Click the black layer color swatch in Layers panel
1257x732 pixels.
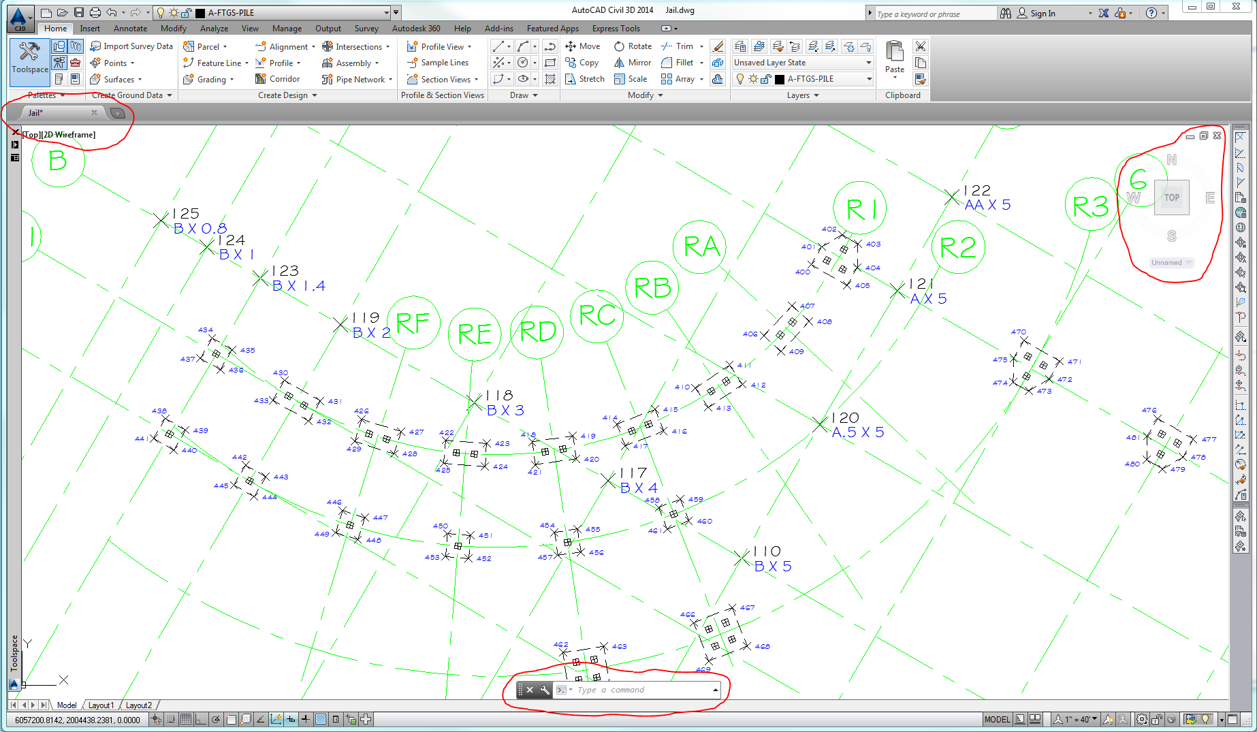point(779,79)
